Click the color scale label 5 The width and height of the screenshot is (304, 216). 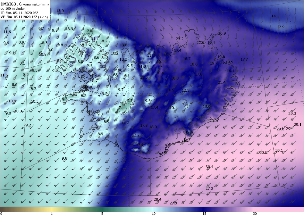[102, 214]
